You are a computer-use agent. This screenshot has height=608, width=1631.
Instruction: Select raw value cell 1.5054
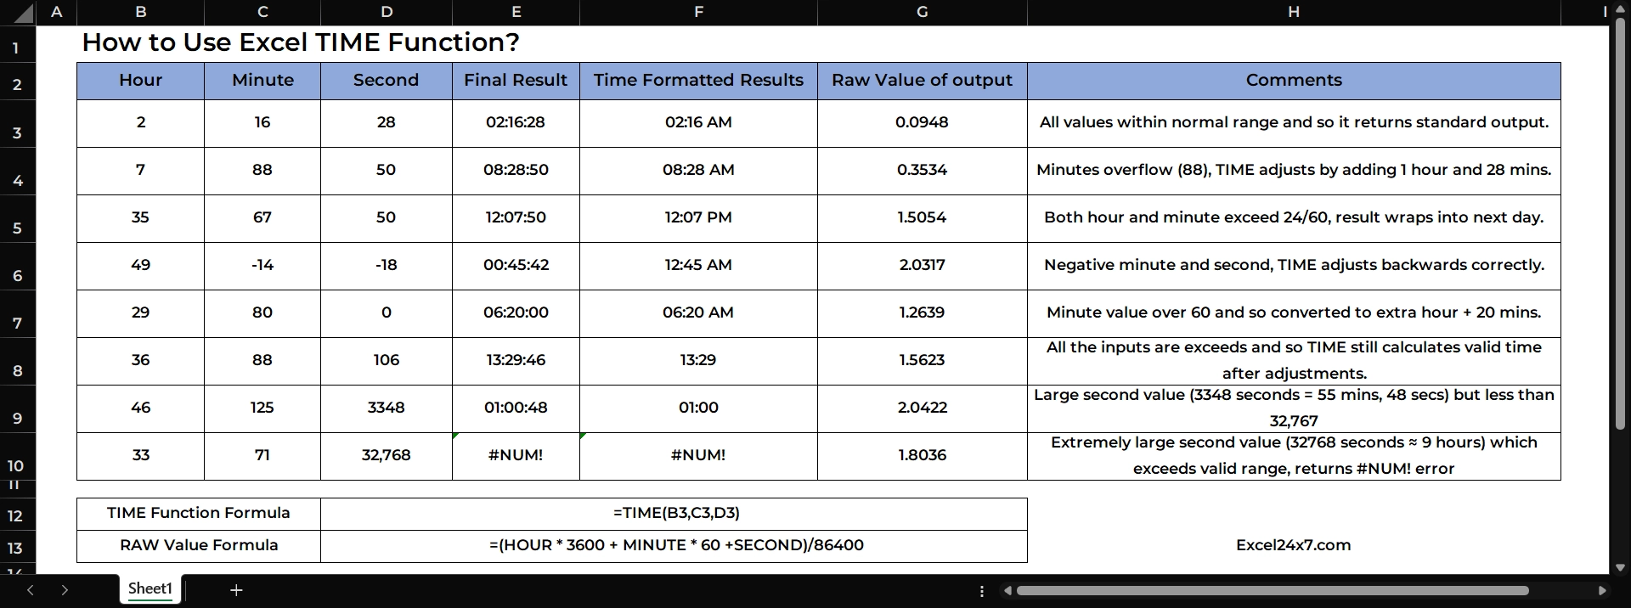pos(923,219)
